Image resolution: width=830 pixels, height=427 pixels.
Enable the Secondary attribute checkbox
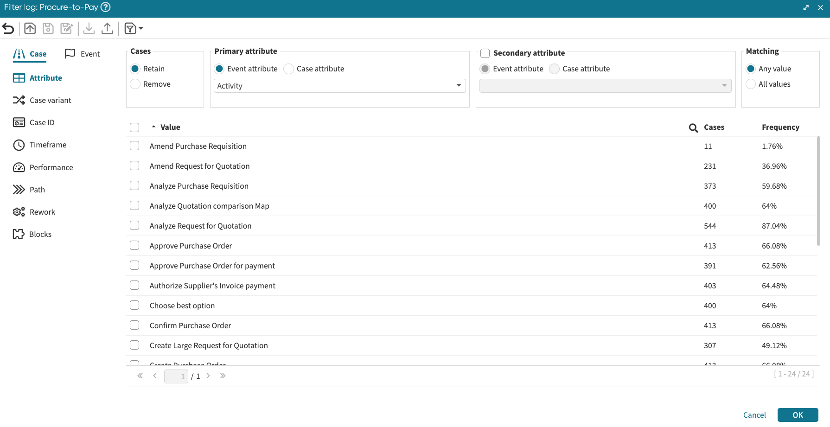tap(485, 53)
